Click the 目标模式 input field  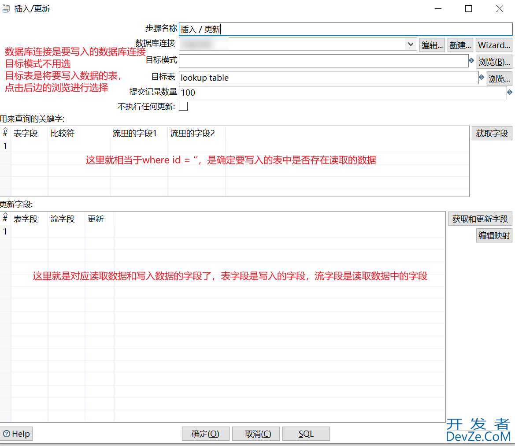[323, 61]
